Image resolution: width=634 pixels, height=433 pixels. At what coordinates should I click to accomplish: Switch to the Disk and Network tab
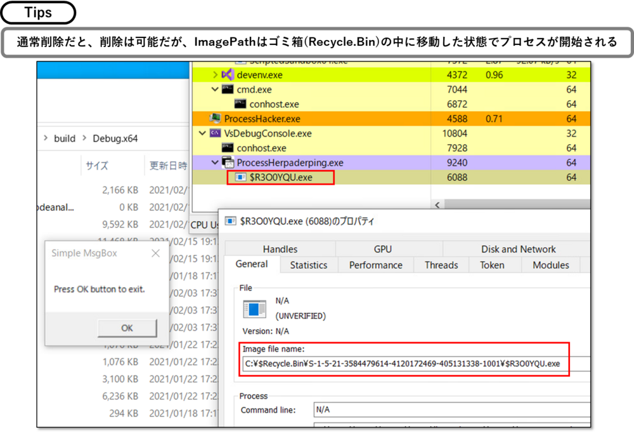[518, 250]
